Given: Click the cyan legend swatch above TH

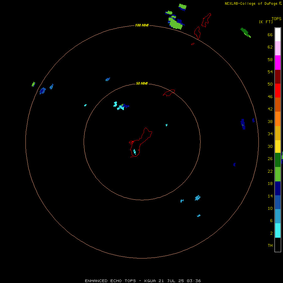Looking at the screenshot, I should coord(278,230).
